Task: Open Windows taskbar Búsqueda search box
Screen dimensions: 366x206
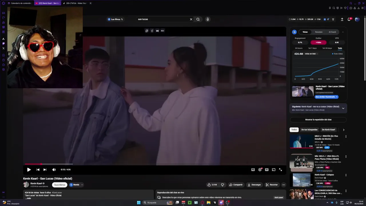Action: [158, 203]
